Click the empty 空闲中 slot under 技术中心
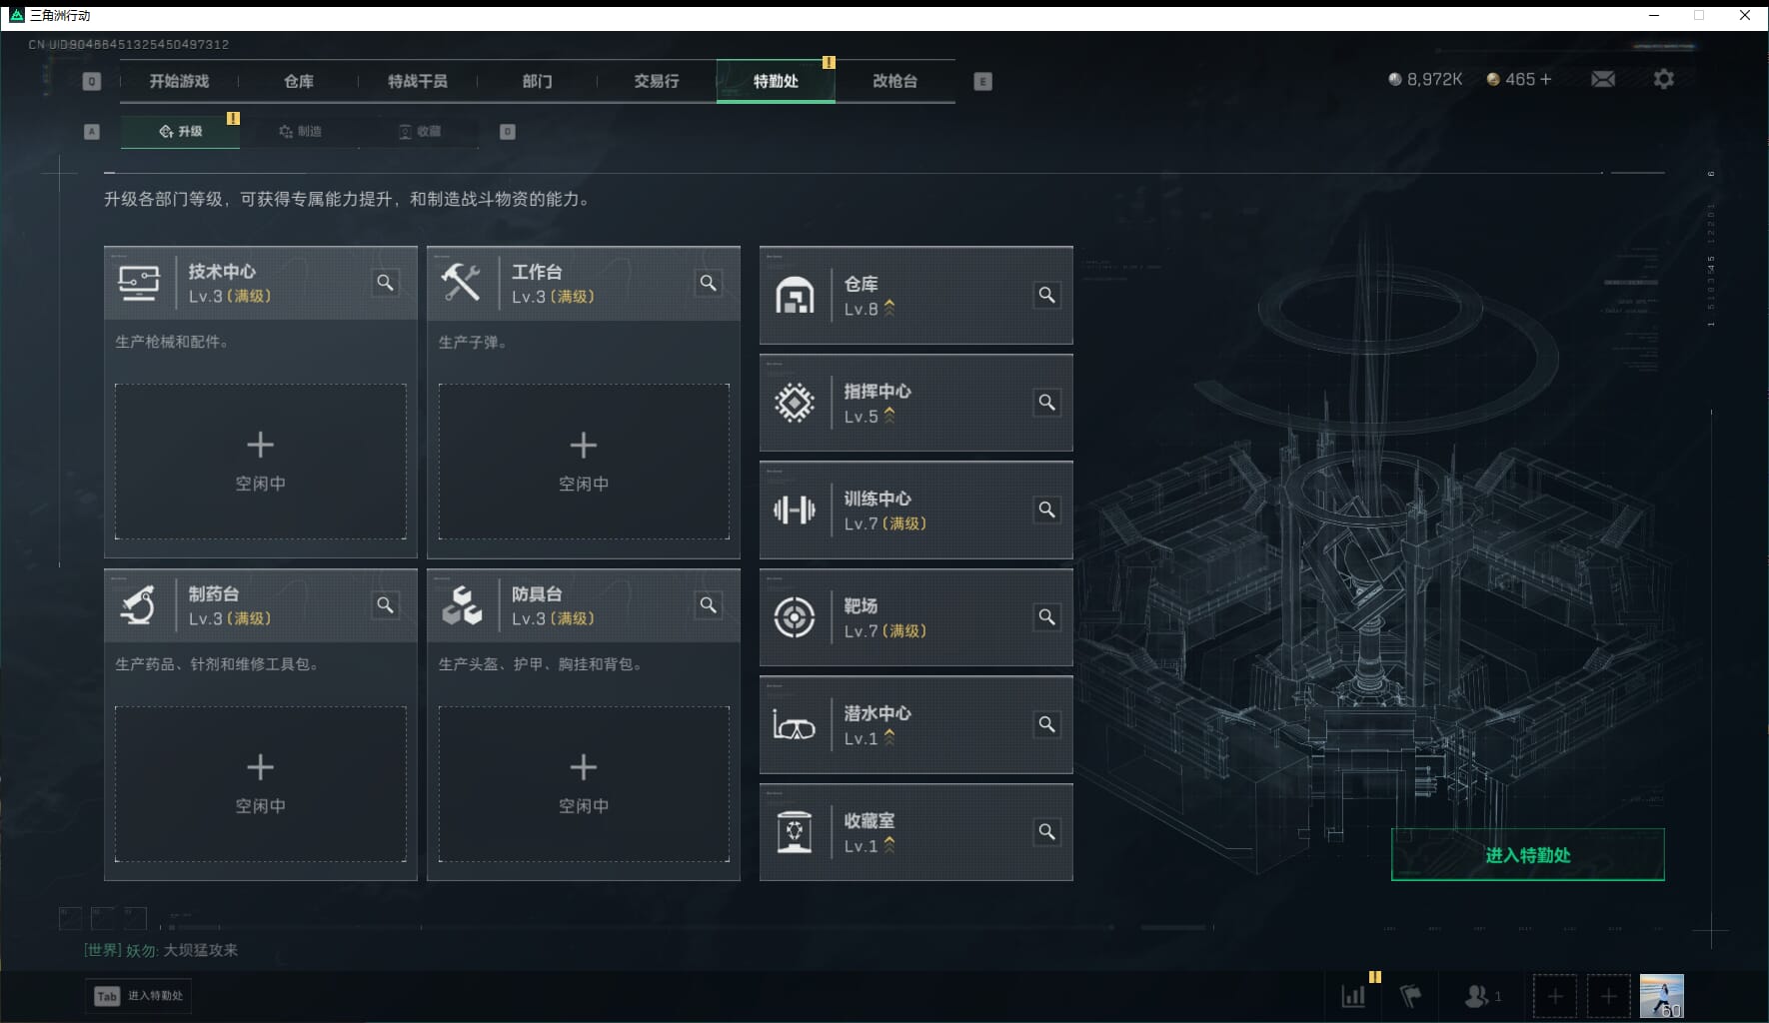 [260, 462]
